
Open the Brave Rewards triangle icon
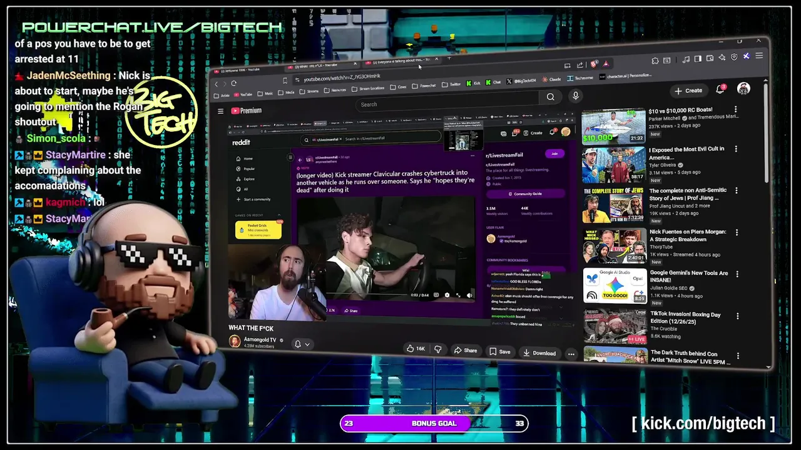[x=606, y=64]
